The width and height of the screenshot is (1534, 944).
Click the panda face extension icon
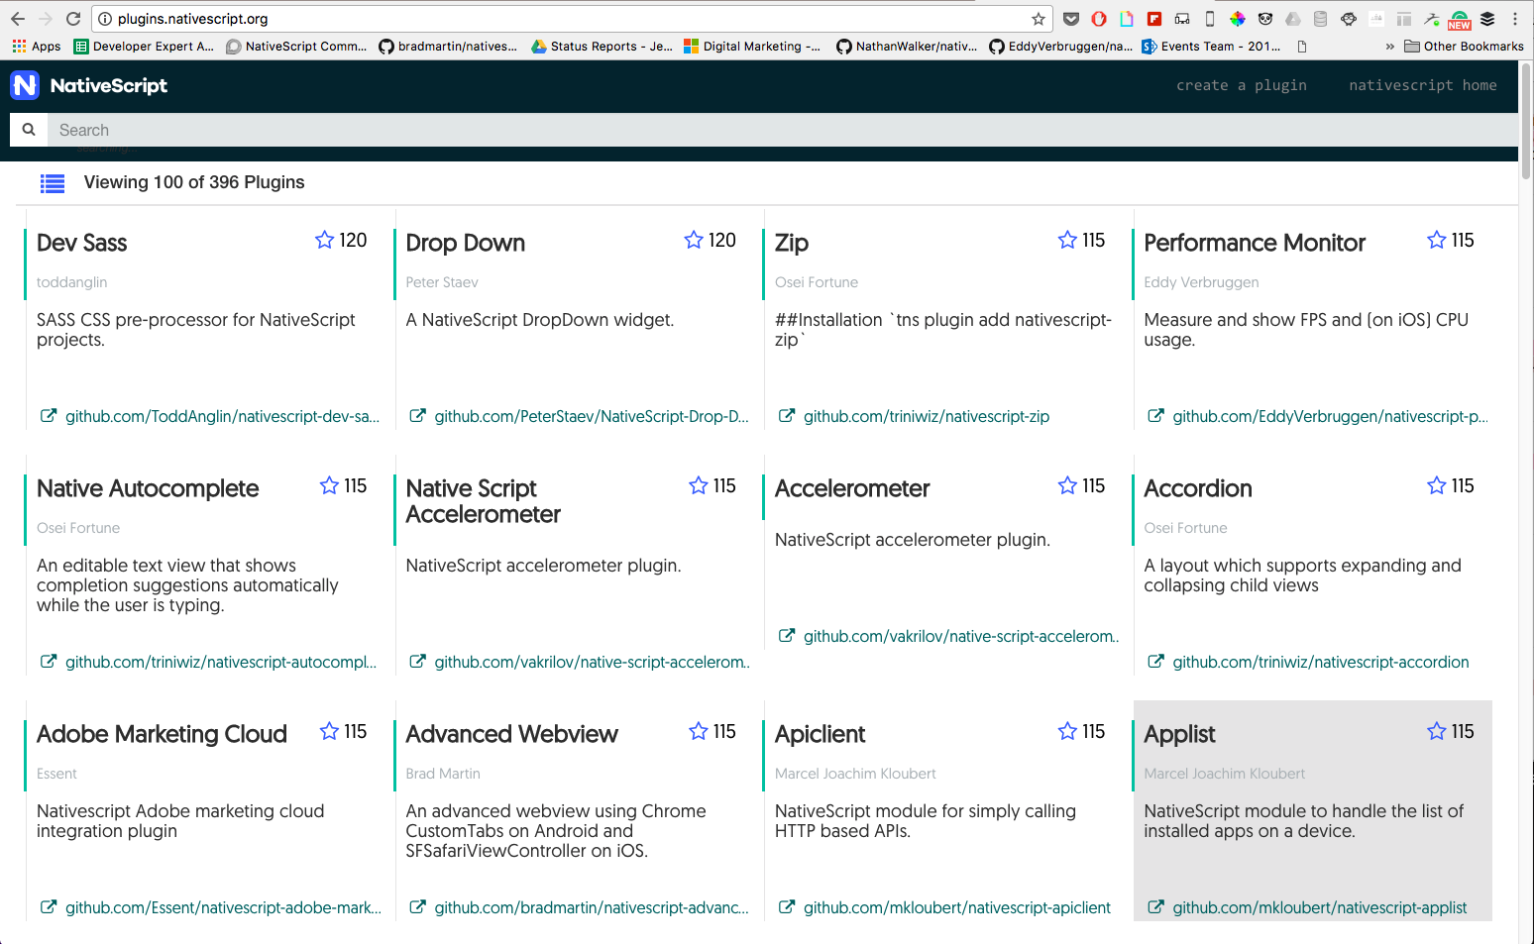point(1265,19)
